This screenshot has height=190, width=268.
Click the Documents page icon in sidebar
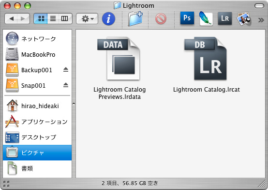pos(12,168)
